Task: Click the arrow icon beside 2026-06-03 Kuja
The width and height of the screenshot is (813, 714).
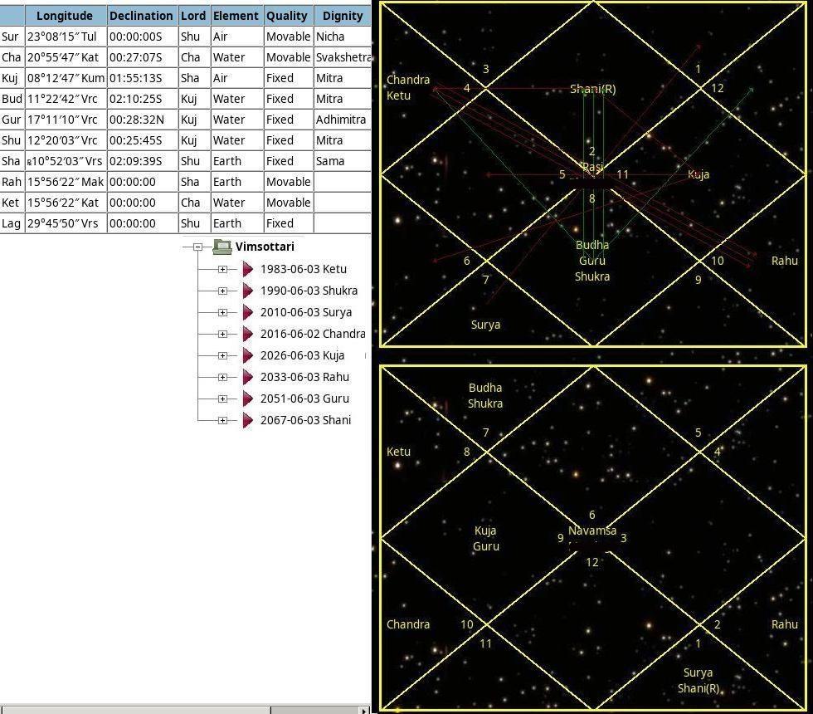Action: tap(247, 355)
